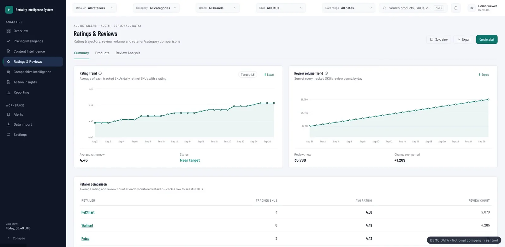The image size is (505, 247).
Task: Open Ratings & Reviews in sidebar
Action: (x=33, y=62)
